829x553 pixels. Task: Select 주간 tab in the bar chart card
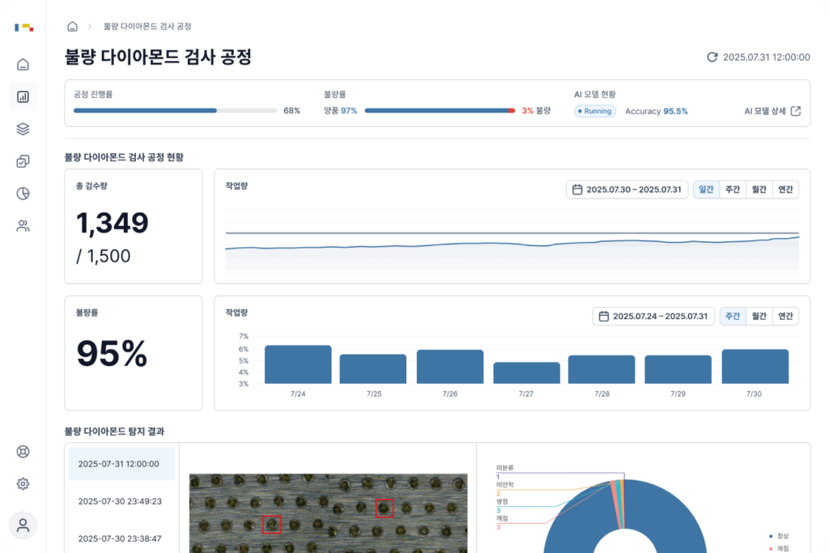tap(733, 316)
